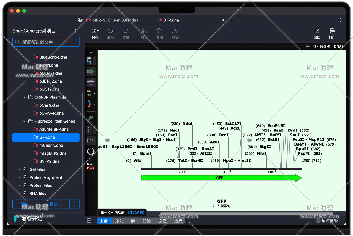Switch to the sequence (序列) tab
353x236 pixels.
point(119,221)
